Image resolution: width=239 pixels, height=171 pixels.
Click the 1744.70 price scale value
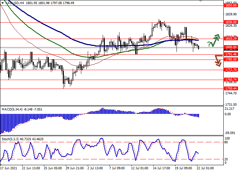pyautogui.click(x=231, y=93)
